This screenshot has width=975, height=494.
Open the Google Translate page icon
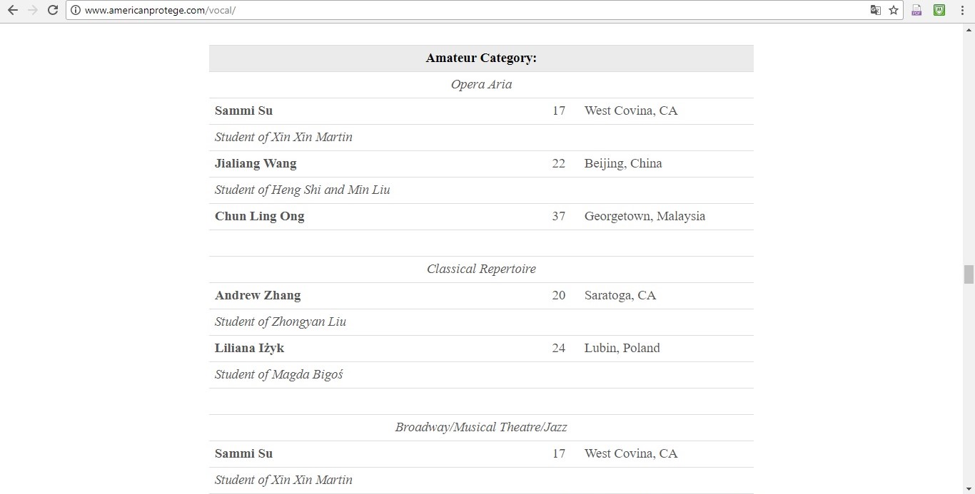pyautogui.click(x=875, y=10)
